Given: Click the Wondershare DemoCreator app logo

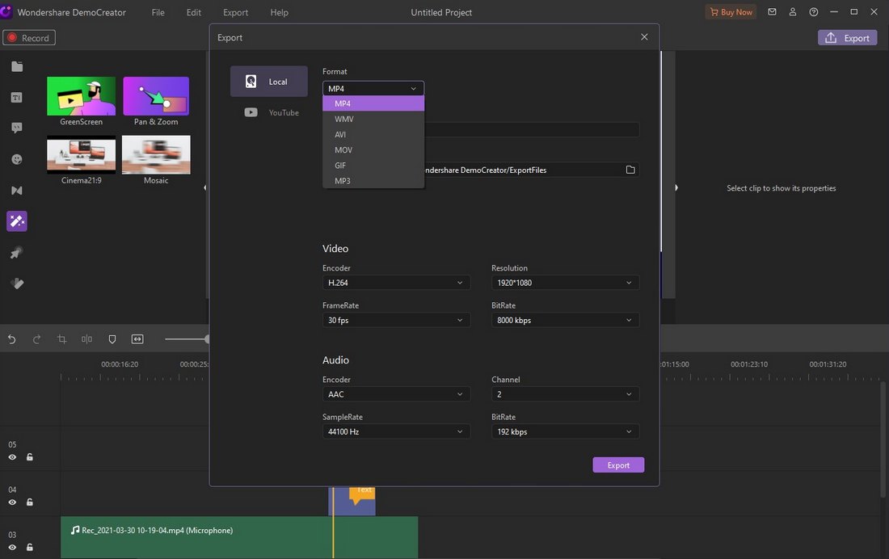Looking at the screenshot, I should tap(6, 12).
